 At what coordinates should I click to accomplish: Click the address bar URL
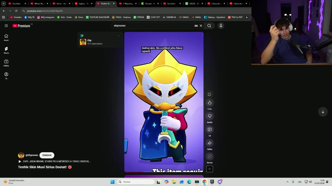point(45,11)
